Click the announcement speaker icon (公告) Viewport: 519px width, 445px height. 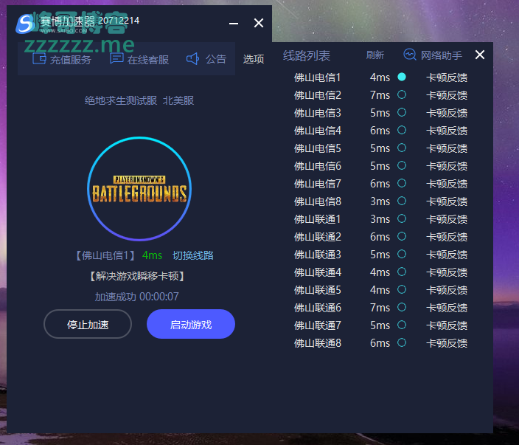tap(193, 59)
